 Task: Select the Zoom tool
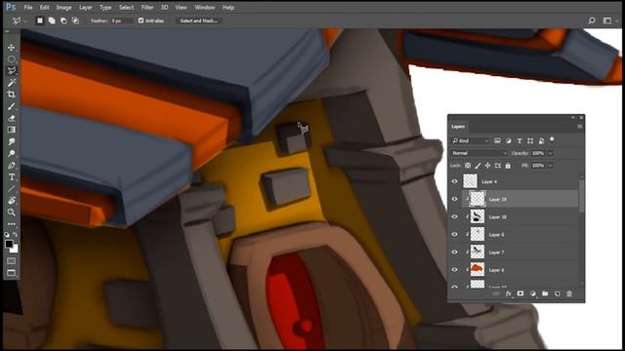pos(11,213)
